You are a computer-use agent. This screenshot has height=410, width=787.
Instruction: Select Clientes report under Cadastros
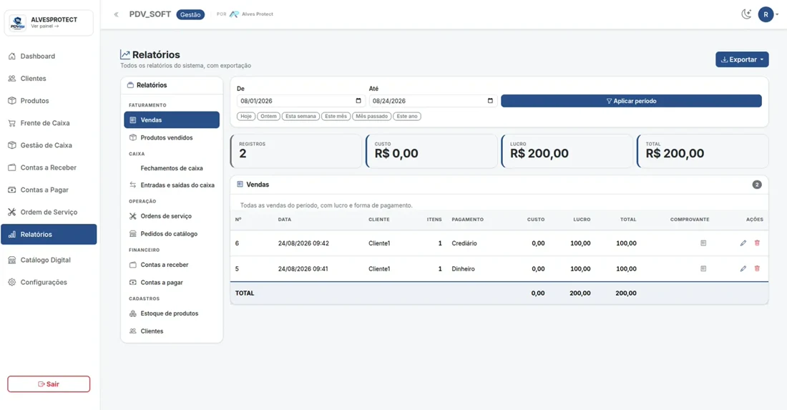click(172, 331)
